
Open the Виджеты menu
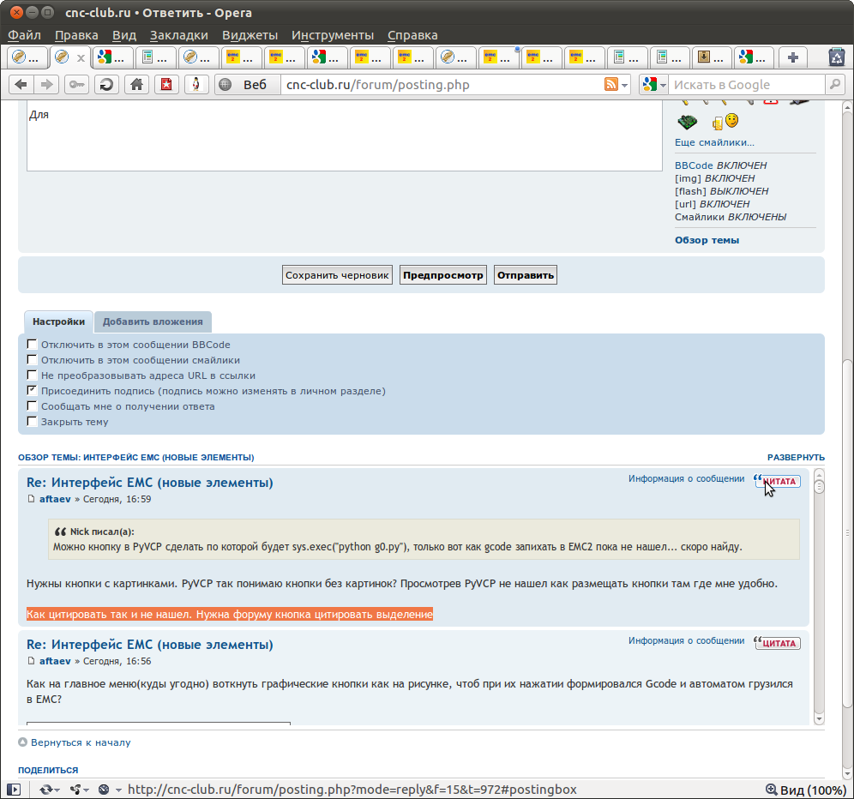[250, 35]
